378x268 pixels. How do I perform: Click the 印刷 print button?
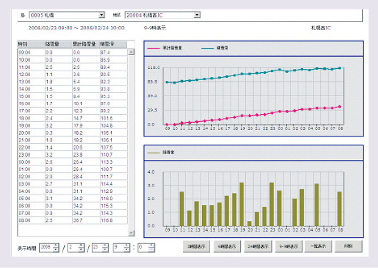[349, 246]
